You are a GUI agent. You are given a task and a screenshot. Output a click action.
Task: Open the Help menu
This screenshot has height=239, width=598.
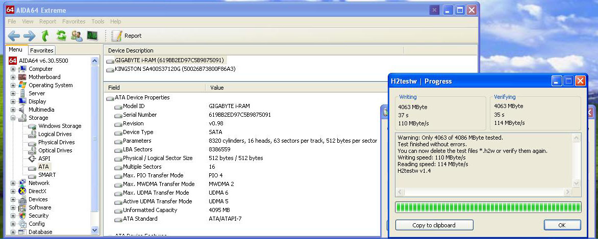115,21
